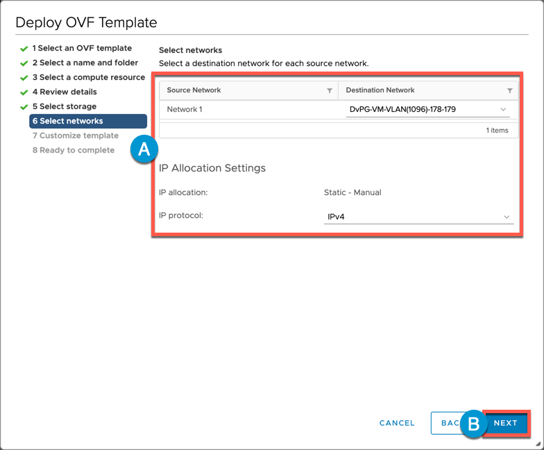
Task: Click the CANCEL button
Action: coord(397,423)
